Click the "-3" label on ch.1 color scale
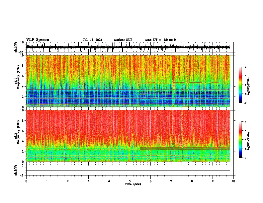 click(245, 67)
